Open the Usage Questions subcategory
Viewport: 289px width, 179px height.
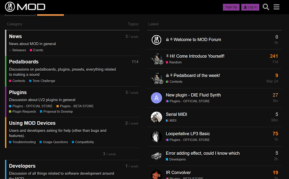(54, 142)
